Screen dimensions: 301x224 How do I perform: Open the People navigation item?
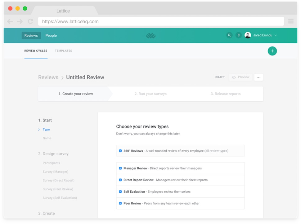(x=51, y=35)
